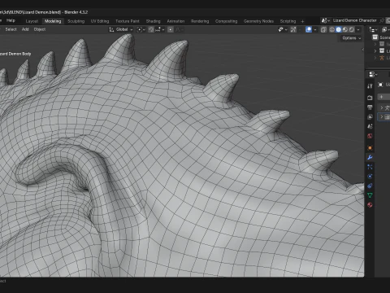Image resolution: width=390 pixels, height=293 pixels.
Task: Open the Options dropdown in viewport
Action: (351, 38)
